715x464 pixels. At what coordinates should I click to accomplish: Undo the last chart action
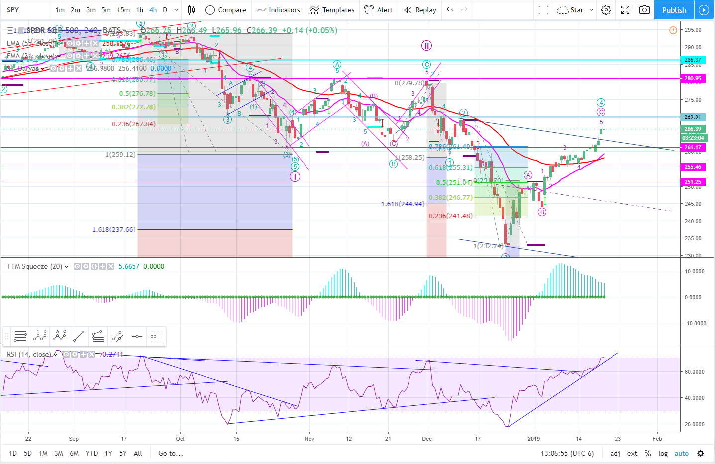point(450,10)
